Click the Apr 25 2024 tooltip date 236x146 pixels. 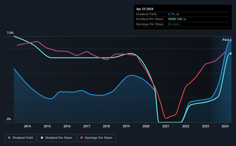click(x=145, y=9)
